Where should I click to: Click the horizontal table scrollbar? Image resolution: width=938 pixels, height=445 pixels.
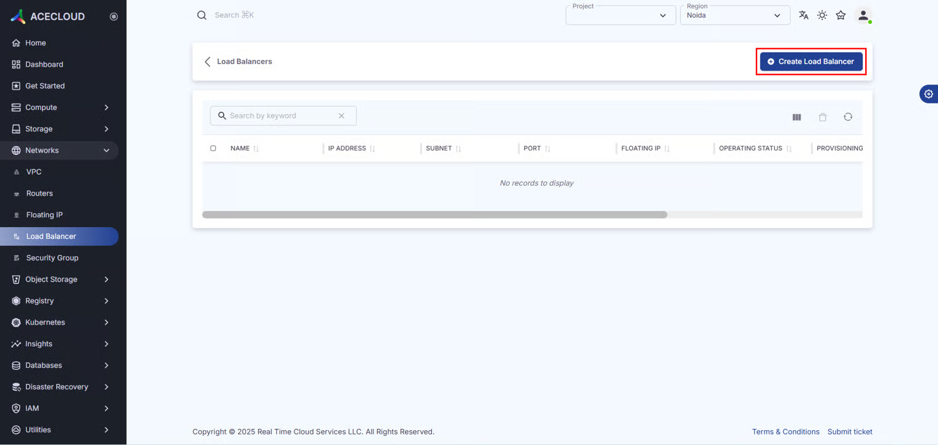pyautogui.click(x=434, y=215)
